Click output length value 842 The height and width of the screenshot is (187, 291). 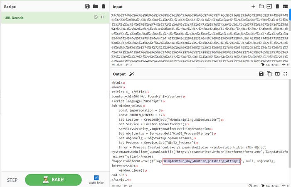[118, 186]
